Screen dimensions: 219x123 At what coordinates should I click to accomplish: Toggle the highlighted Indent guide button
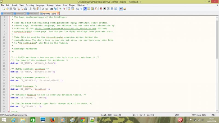(x=85, y=9)
